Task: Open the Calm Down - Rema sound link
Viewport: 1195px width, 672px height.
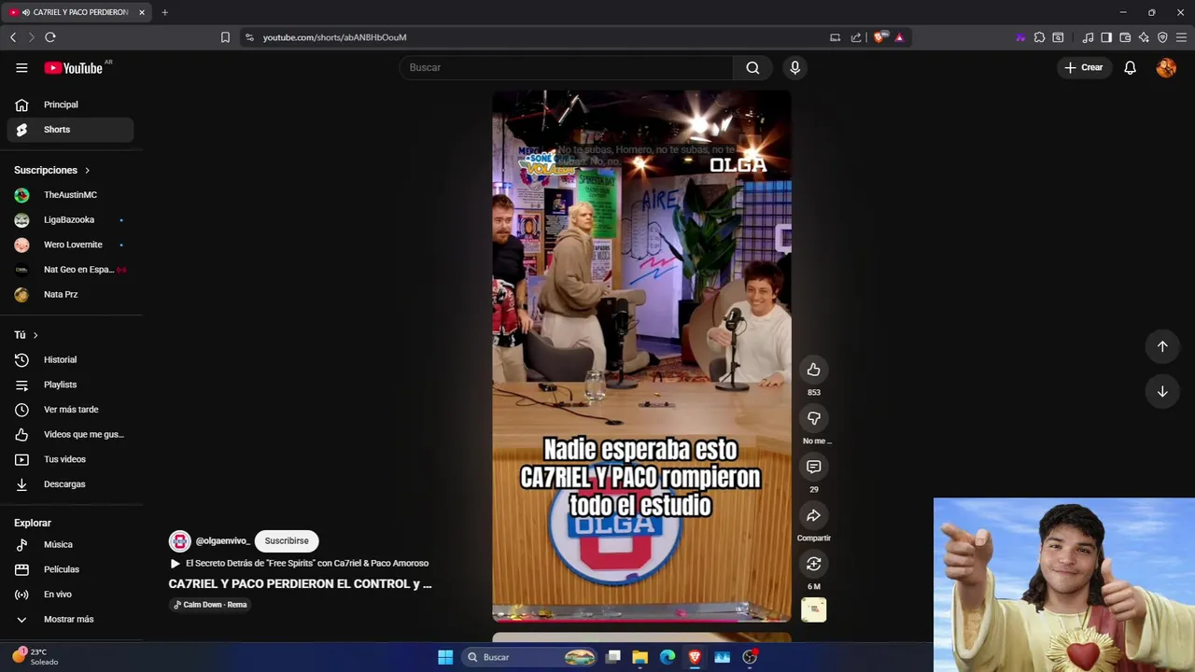Action: [x=210, y=605]
